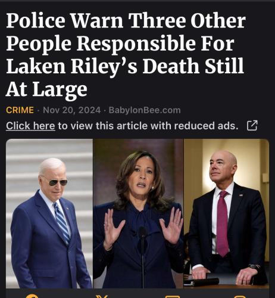
Task: Open left photo of man in sunglasses
Action: (49, 213)
